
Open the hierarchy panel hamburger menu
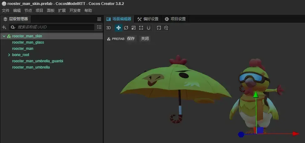(x=99, y=19)
